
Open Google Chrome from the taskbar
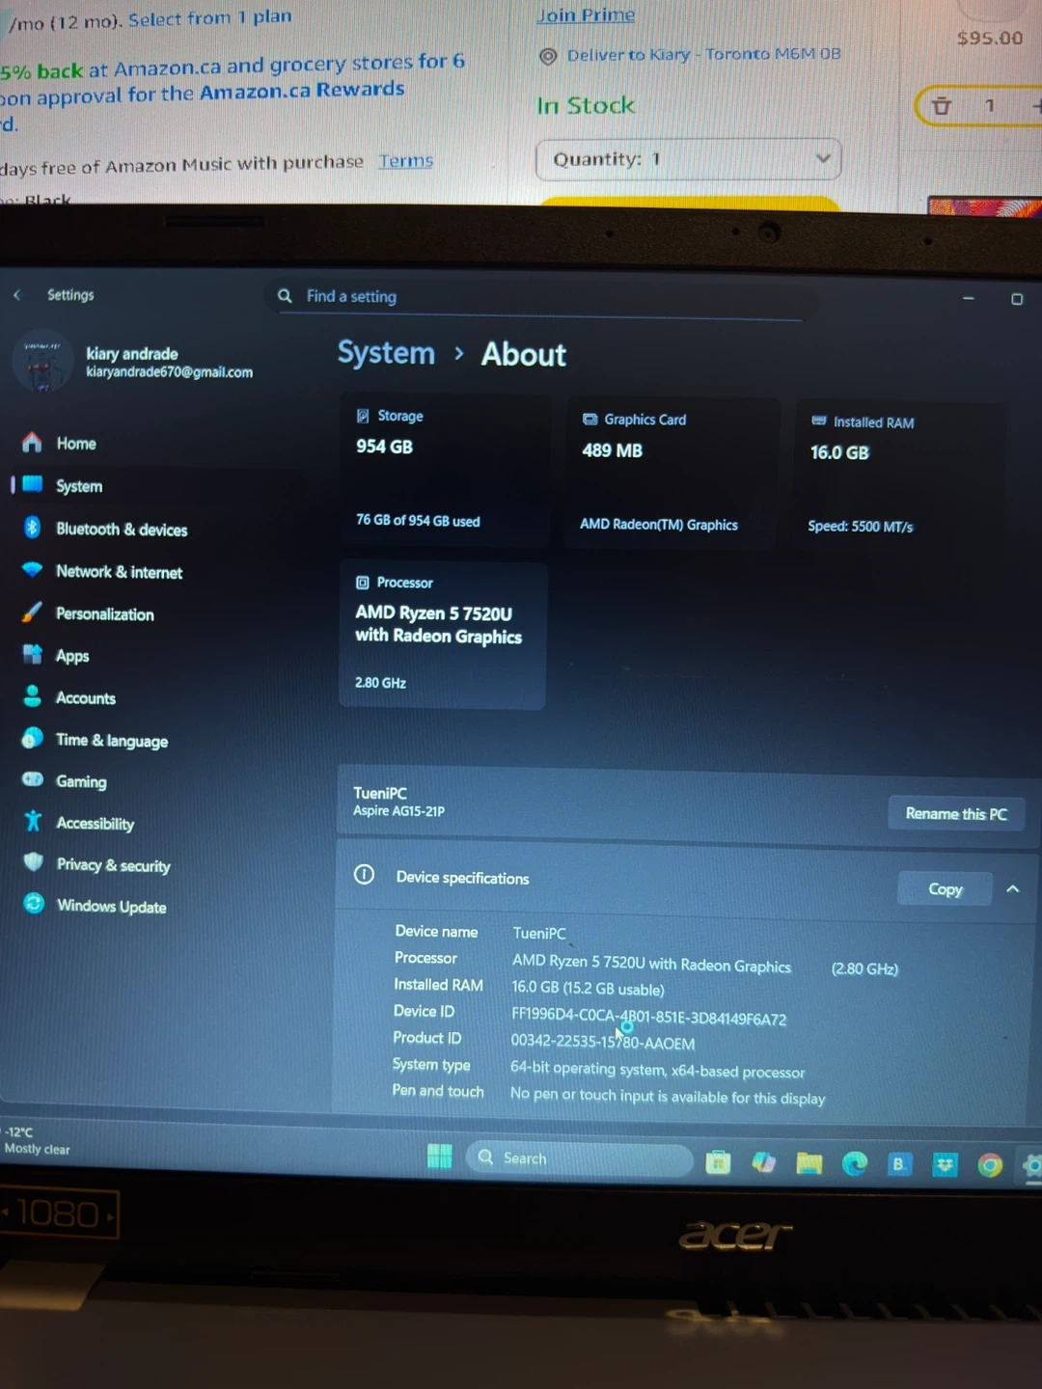(990, 1165)
